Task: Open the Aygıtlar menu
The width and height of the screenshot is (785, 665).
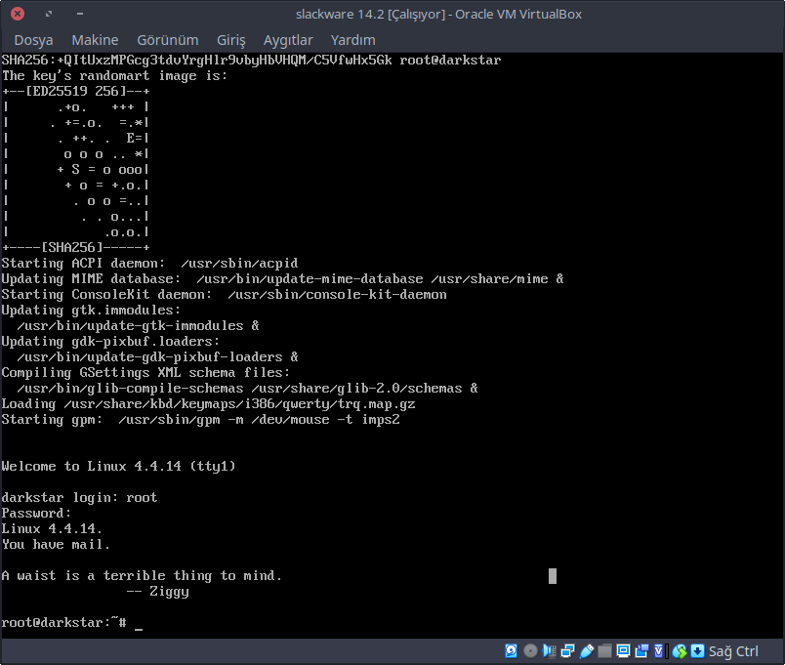Action: [288, 40]
